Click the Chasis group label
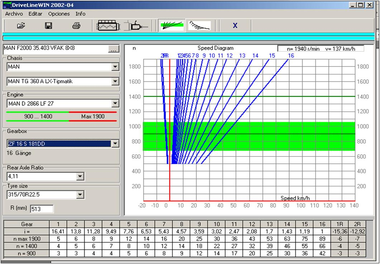This screenshot has width=380, height=264. [x=15, y=58]
